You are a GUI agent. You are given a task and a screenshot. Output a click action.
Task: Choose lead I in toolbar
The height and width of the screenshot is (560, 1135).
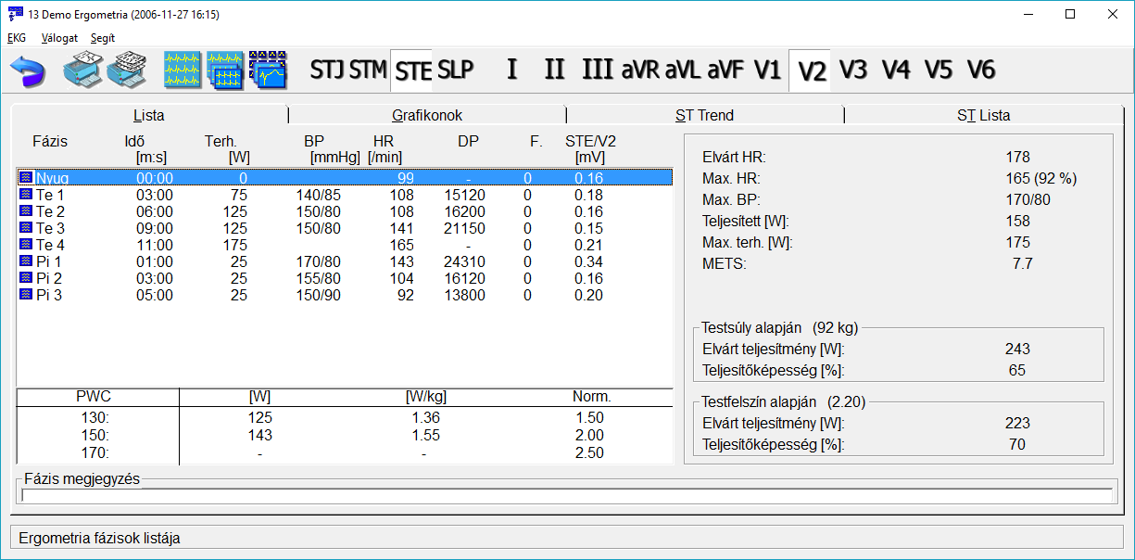pos(511,70)
